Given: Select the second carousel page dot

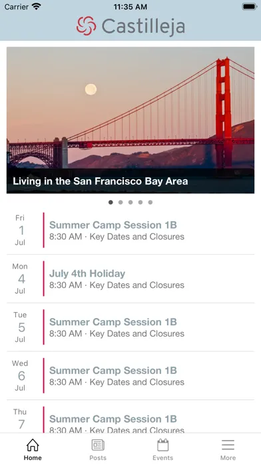Looking at the screenshot, I should 121,203.
